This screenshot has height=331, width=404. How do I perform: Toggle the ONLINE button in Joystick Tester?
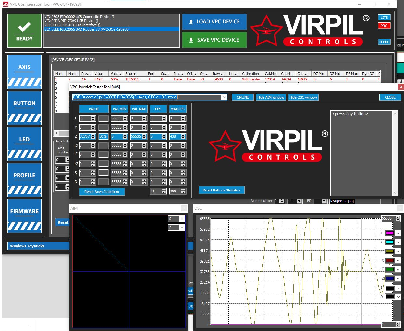pyautogui.click(x=243, y=97)
